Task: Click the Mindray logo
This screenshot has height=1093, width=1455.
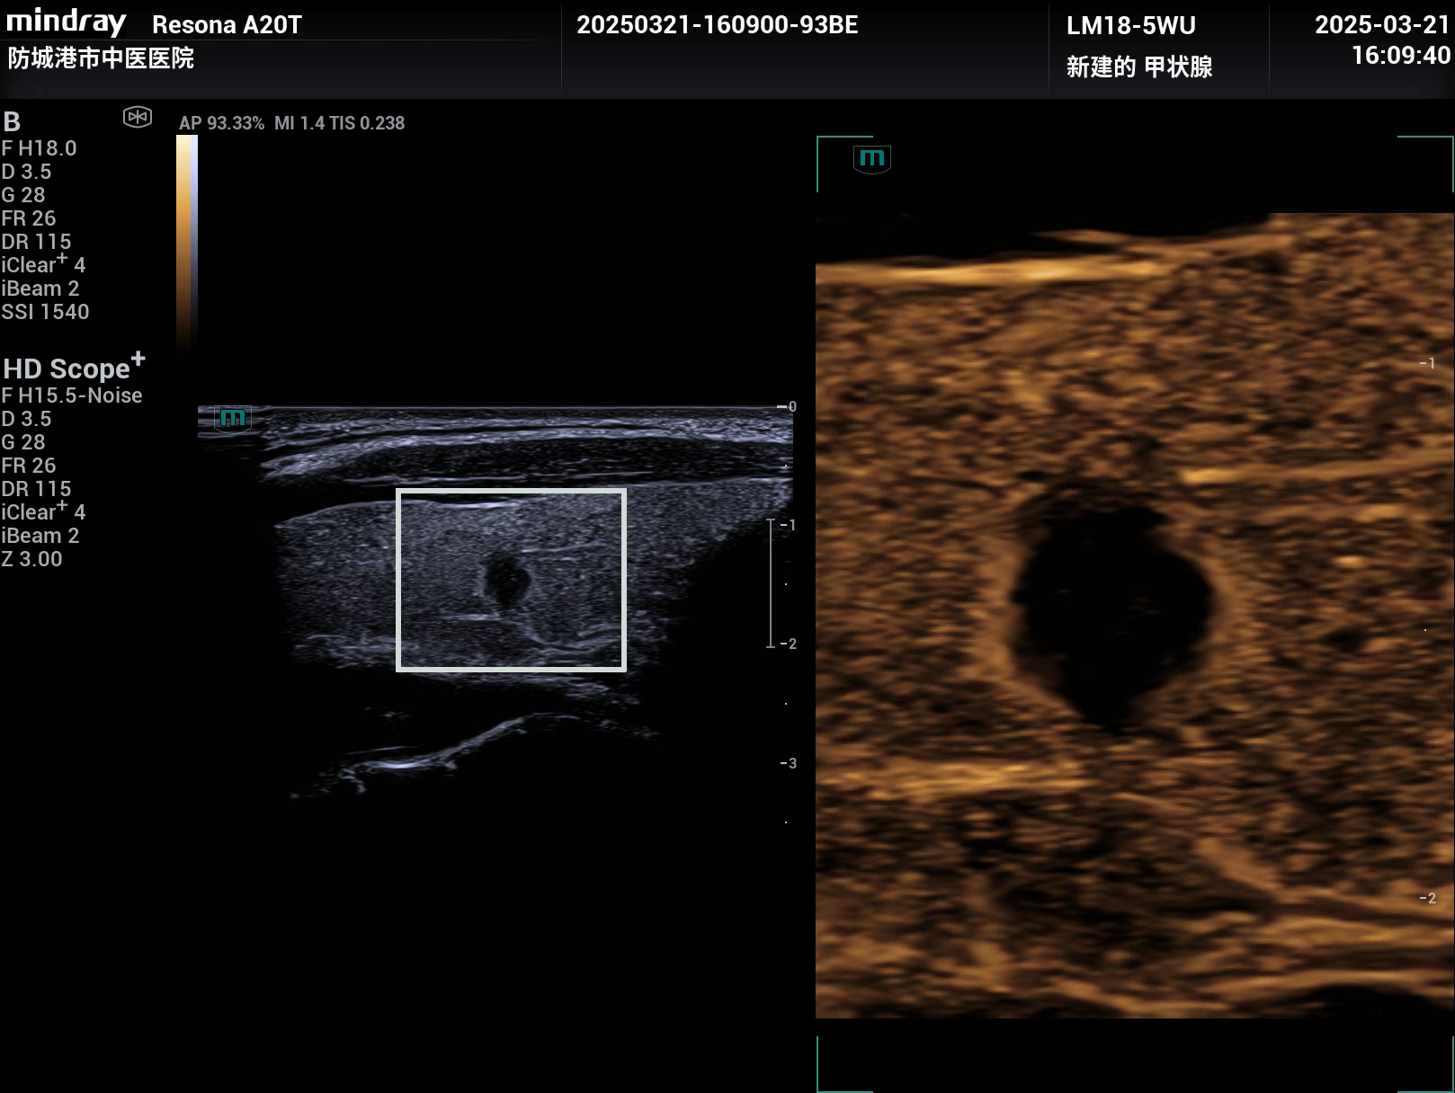Action: [67, 22]
